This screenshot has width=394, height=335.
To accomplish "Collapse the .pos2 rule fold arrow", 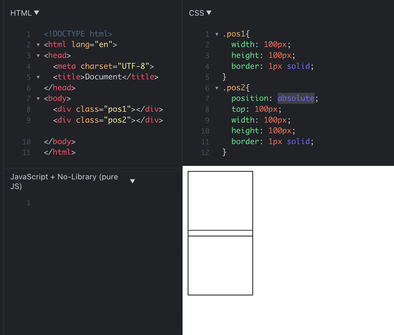I will tap(217, 88).
